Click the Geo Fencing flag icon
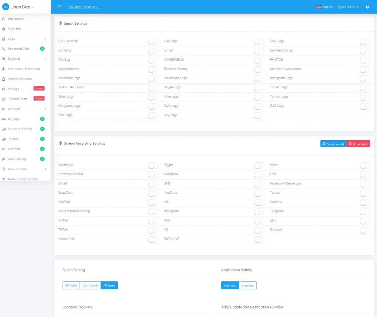The height and width of the screenshot is (317, 377). pos(4,159)
